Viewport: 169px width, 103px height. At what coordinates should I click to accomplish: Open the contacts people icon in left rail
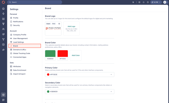3,29
